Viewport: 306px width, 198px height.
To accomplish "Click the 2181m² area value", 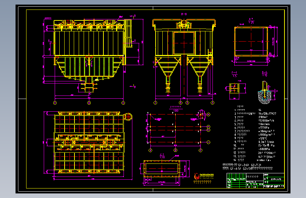I will [263, 117].
